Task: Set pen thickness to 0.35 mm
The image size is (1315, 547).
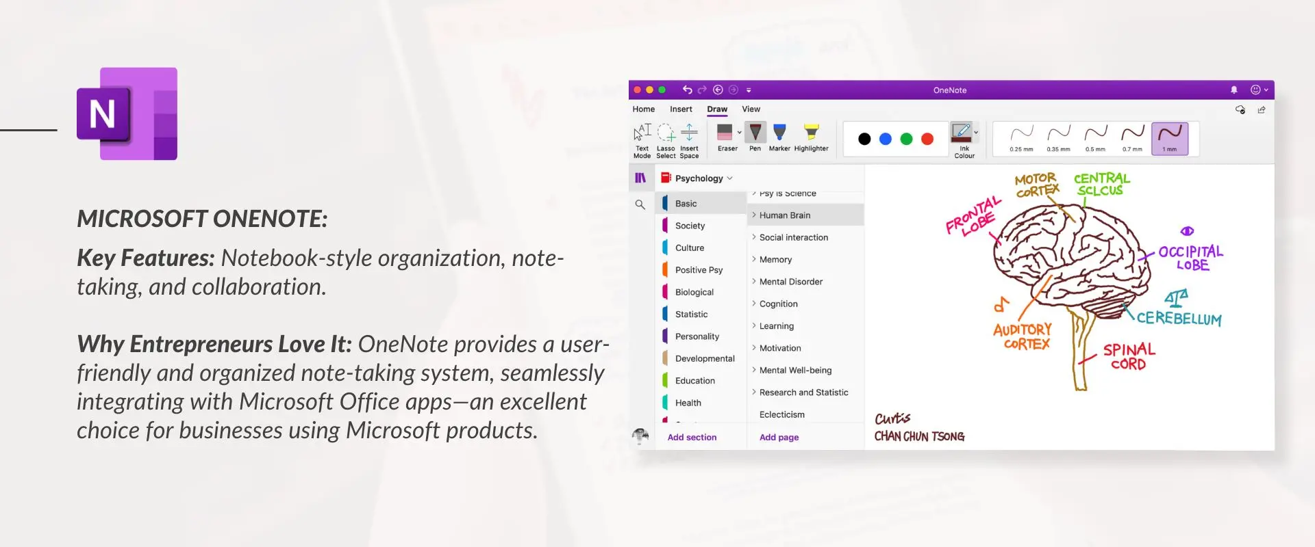Action: click(1058, 139)
